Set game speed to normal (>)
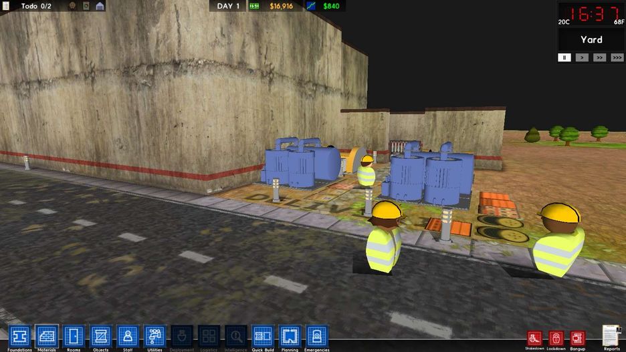This screenshot has height=352, width=626. (582, 57)
